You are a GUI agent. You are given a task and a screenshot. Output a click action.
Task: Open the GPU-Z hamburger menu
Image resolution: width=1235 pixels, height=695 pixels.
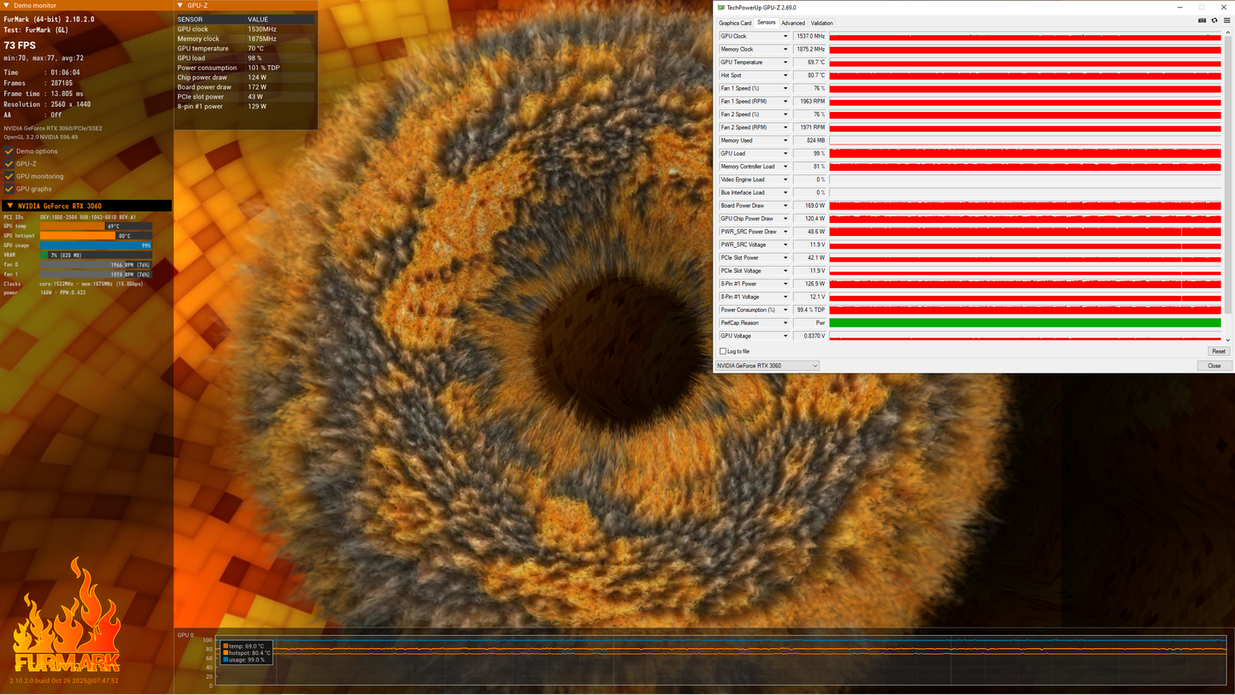1226,21
